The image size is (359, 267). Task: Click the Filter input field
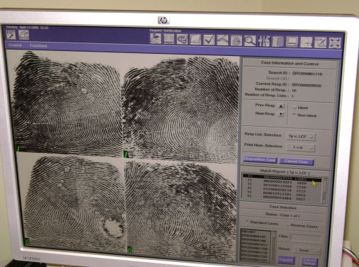tap(307, 237)
